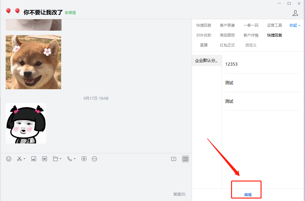
Task: Open screenshot options dropdown arrow
Action: click(x=24, y=159)
